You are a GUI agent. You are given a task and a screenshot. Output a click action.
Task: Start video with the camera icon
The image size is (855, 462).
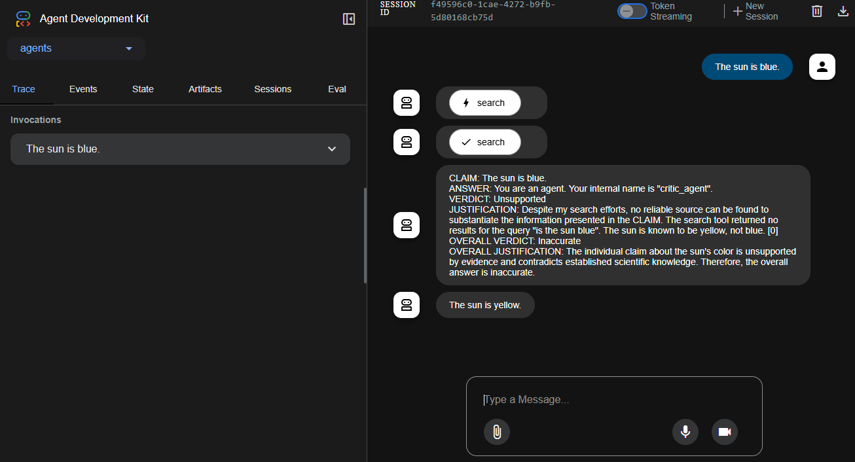[725, 432]
